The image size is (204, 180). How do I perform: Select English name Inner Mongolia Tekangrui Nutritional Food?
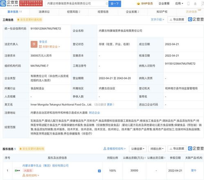pyautogui.click(x=61, y=105)
